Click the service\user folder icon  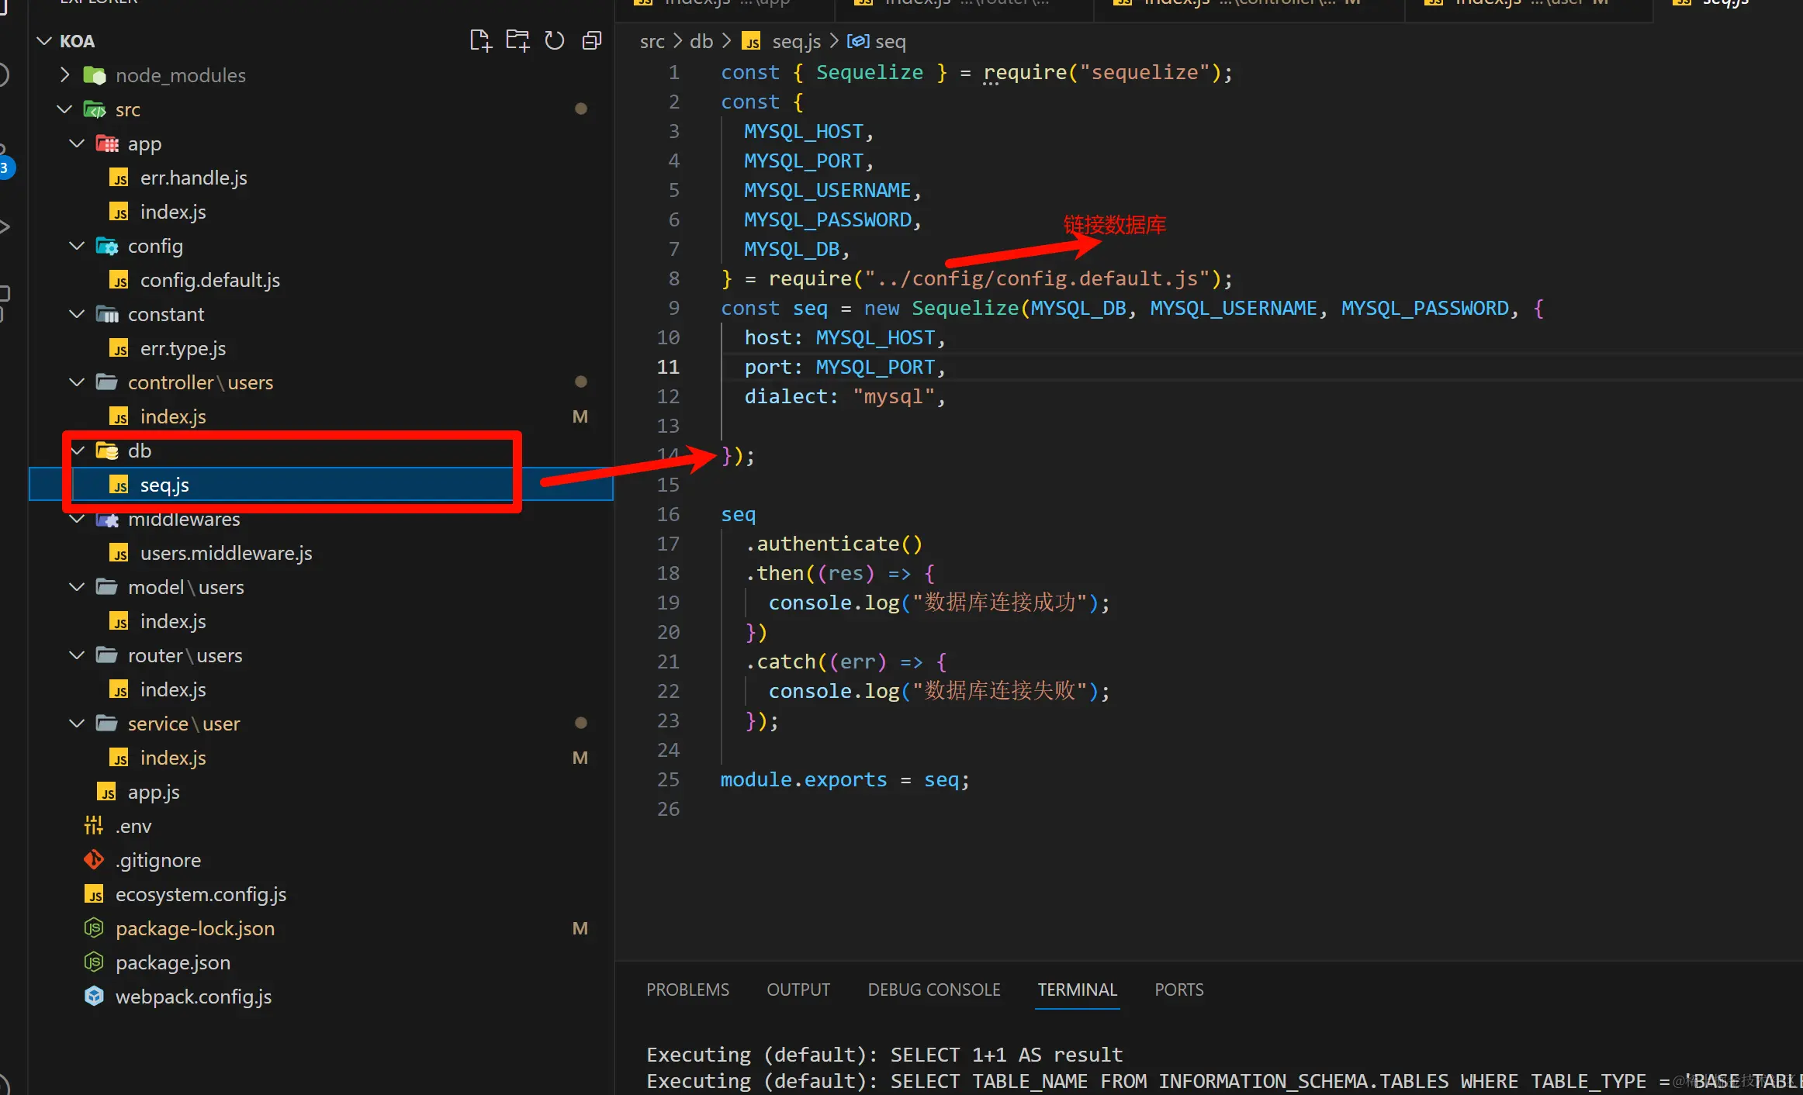click(107, 724)
